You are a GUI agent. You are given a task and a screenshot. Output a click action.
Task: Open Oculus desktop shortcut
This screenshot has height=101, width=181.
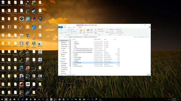click(28, 85)
